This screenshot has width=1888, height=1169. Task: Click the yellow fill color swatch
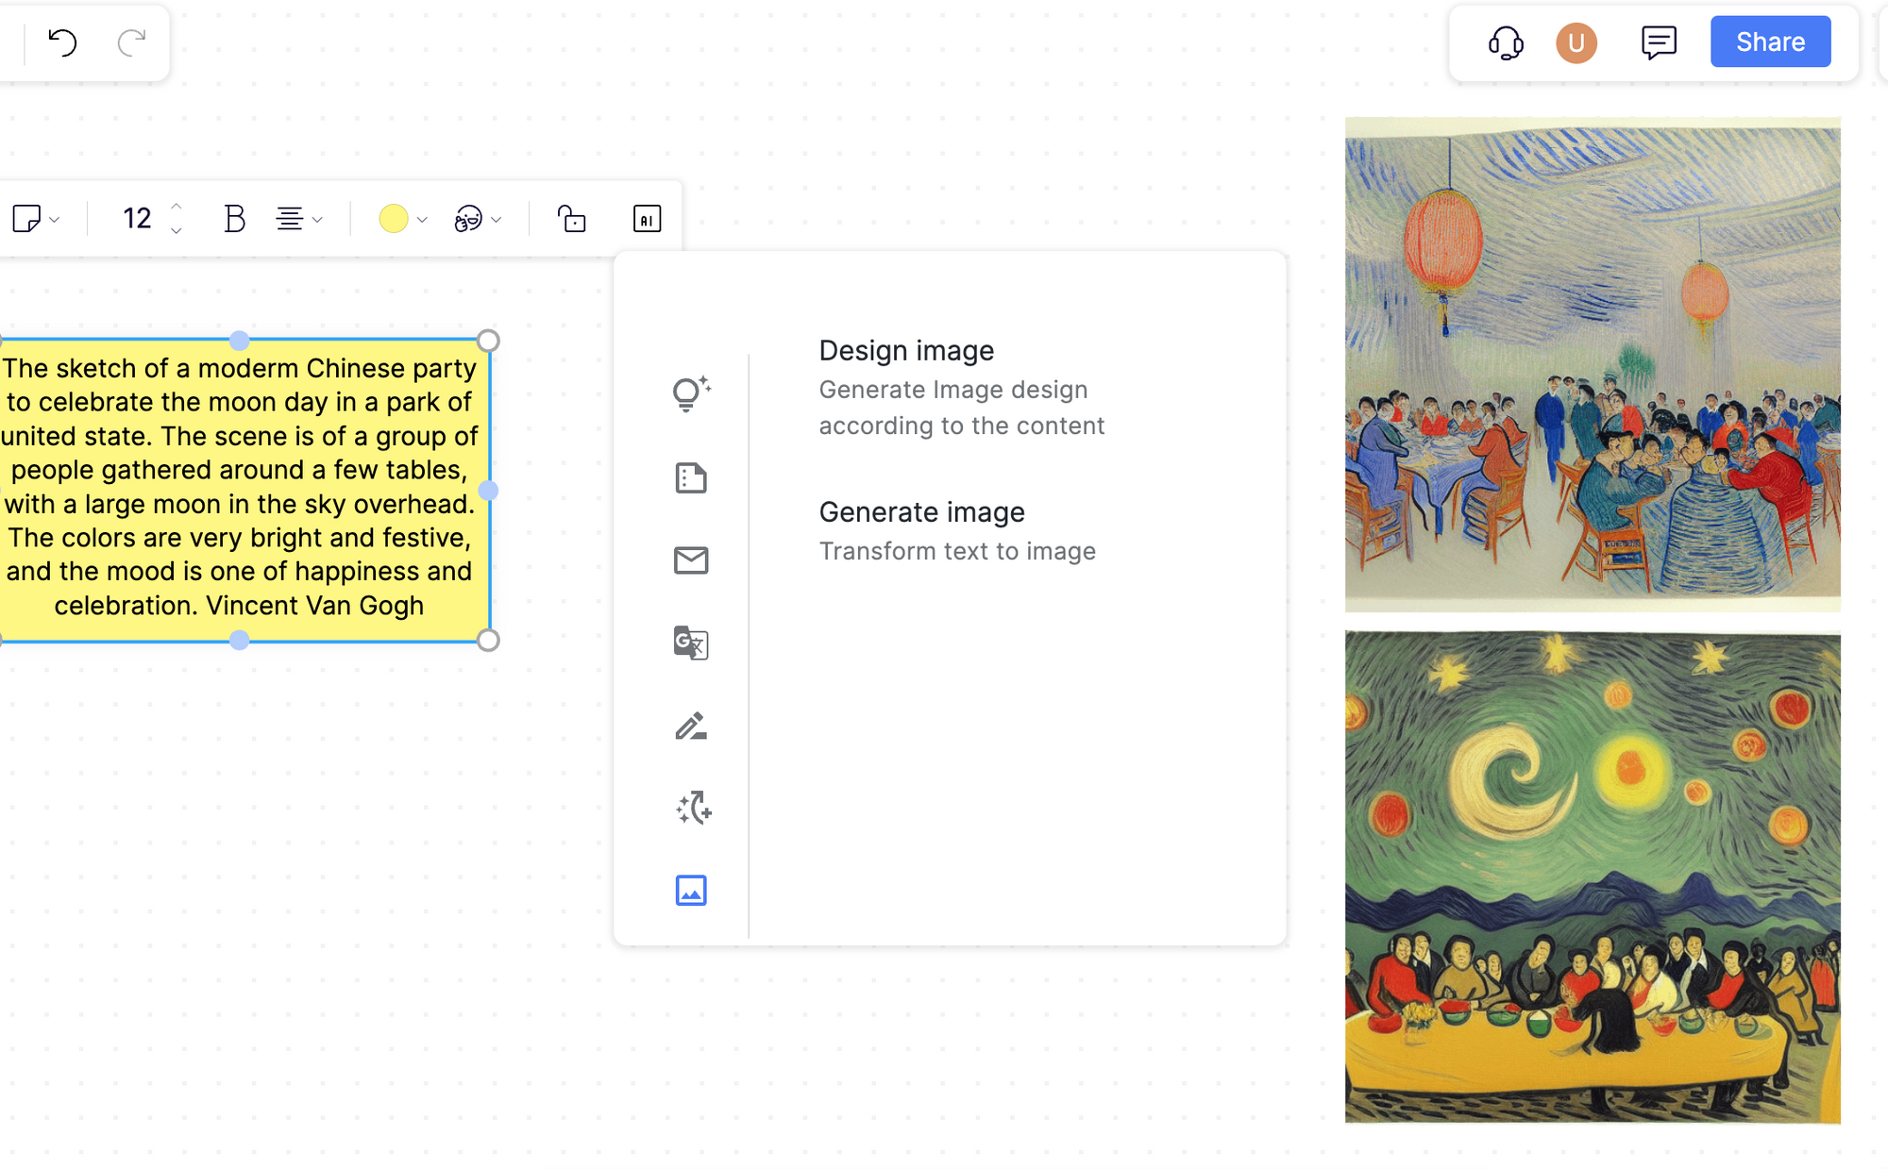393,219
